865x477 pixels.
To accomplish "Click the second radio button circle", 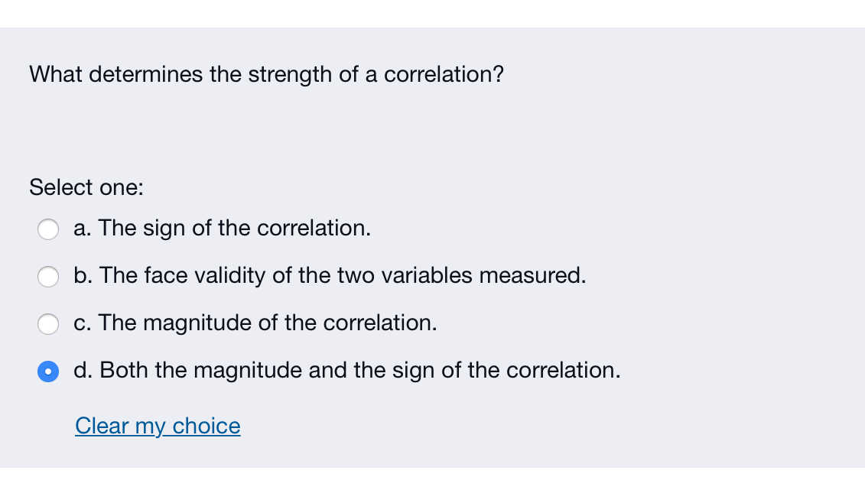I will coord(48,277).
